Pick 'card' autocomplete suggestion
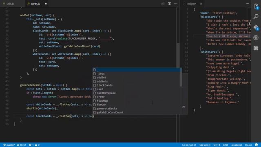This screenshot has width=261, height=147. [x=136, y=89]
